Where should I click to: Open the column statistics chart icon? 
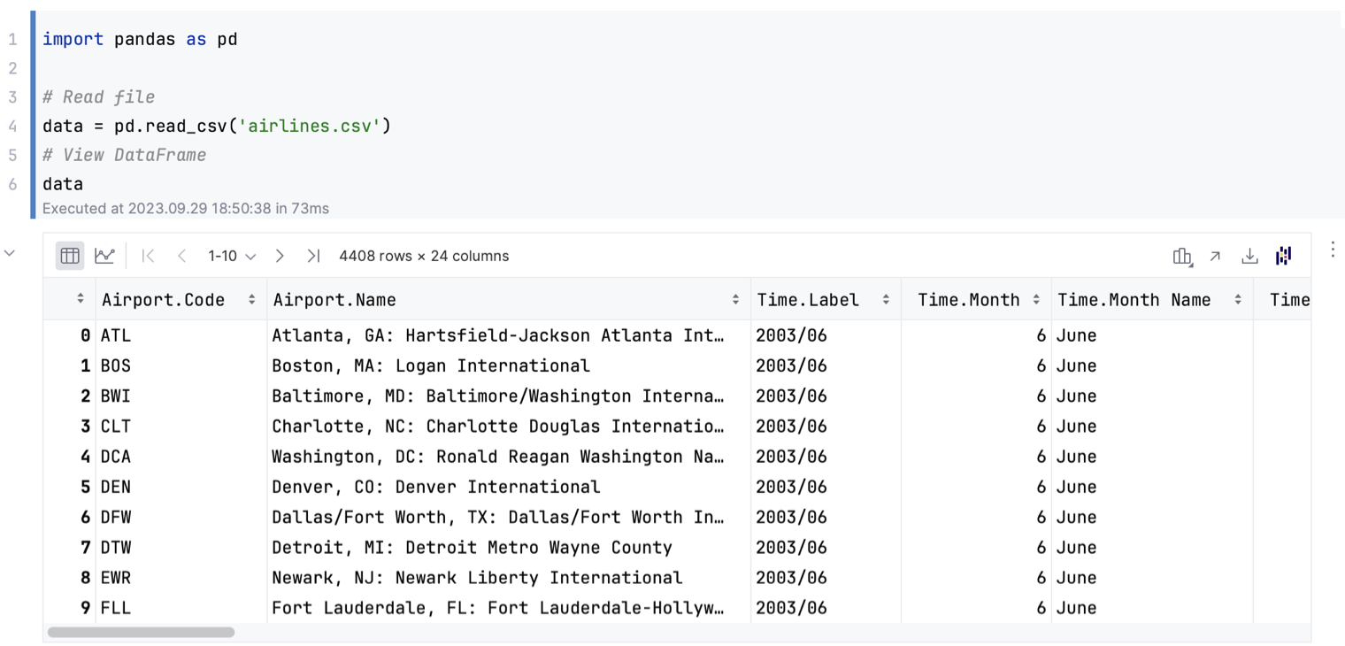(1182, 255)
